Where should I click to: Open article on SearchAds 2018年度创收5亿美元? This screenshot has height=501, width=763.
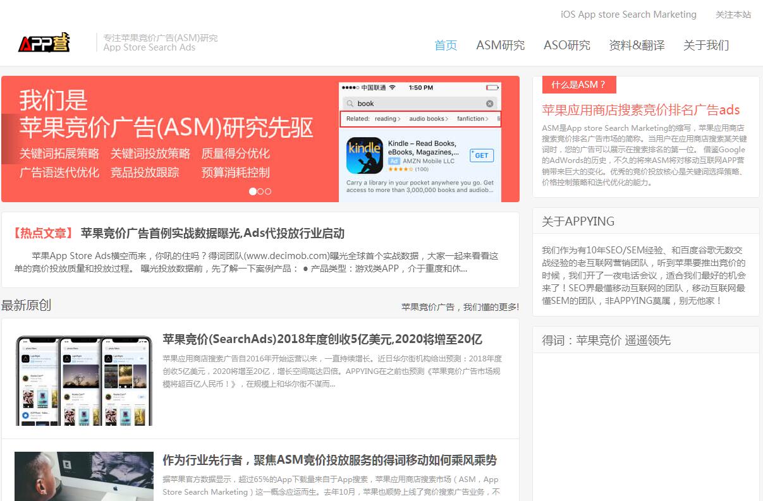322,339
